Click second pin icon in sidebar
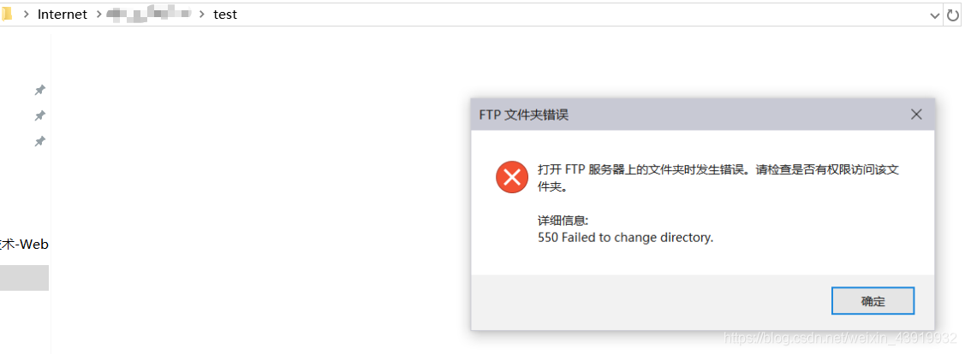 (x=39, y=115)
